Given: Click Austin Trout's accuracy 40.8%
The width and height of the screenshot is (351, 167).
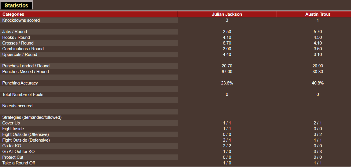Looking at the screenshot, I should pyautogui.click(x=318, y=83).
